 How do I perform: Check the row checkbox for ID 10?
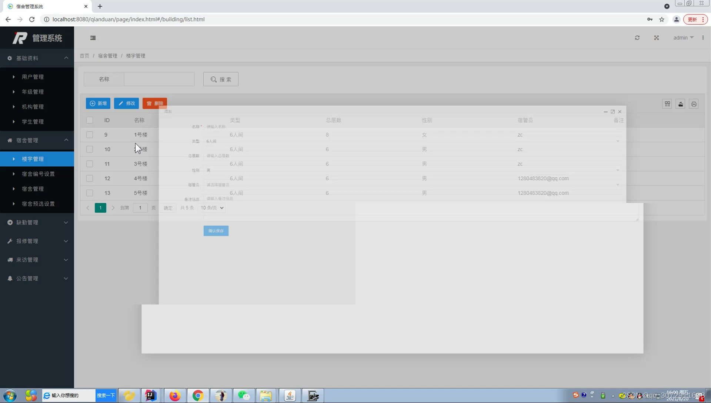pyautogui.click(x=90, y=149)
